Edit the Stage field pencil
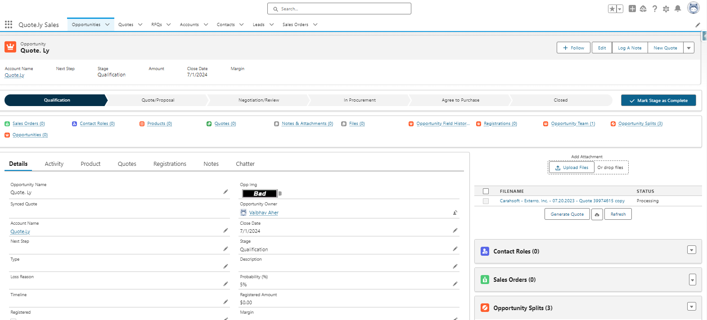The height and width of the screenshot is (320, 707). point(455,249)
